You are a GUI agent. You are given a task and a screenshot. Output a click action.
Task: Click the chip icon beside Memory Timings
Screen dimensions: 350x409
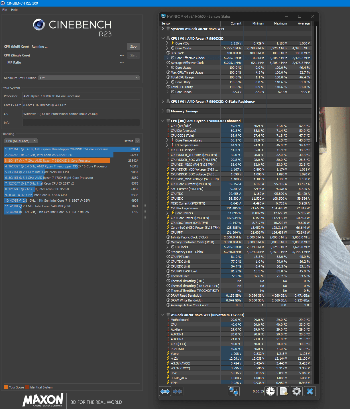[x=168, y=111]
